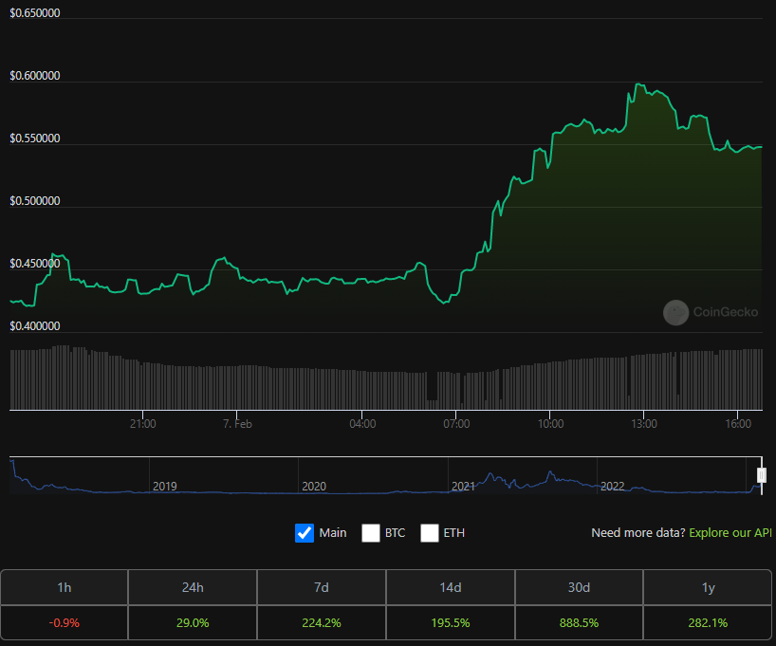Click the 2022 marker in the navigator
The width and height of the screenshot is (776, 646).
[x=613, y=487]
